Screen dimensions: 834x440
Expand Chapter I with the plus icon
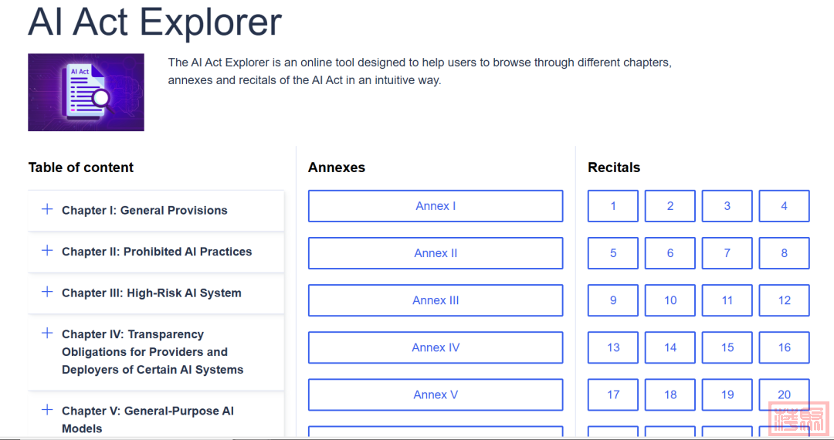[x=47, y=209]
